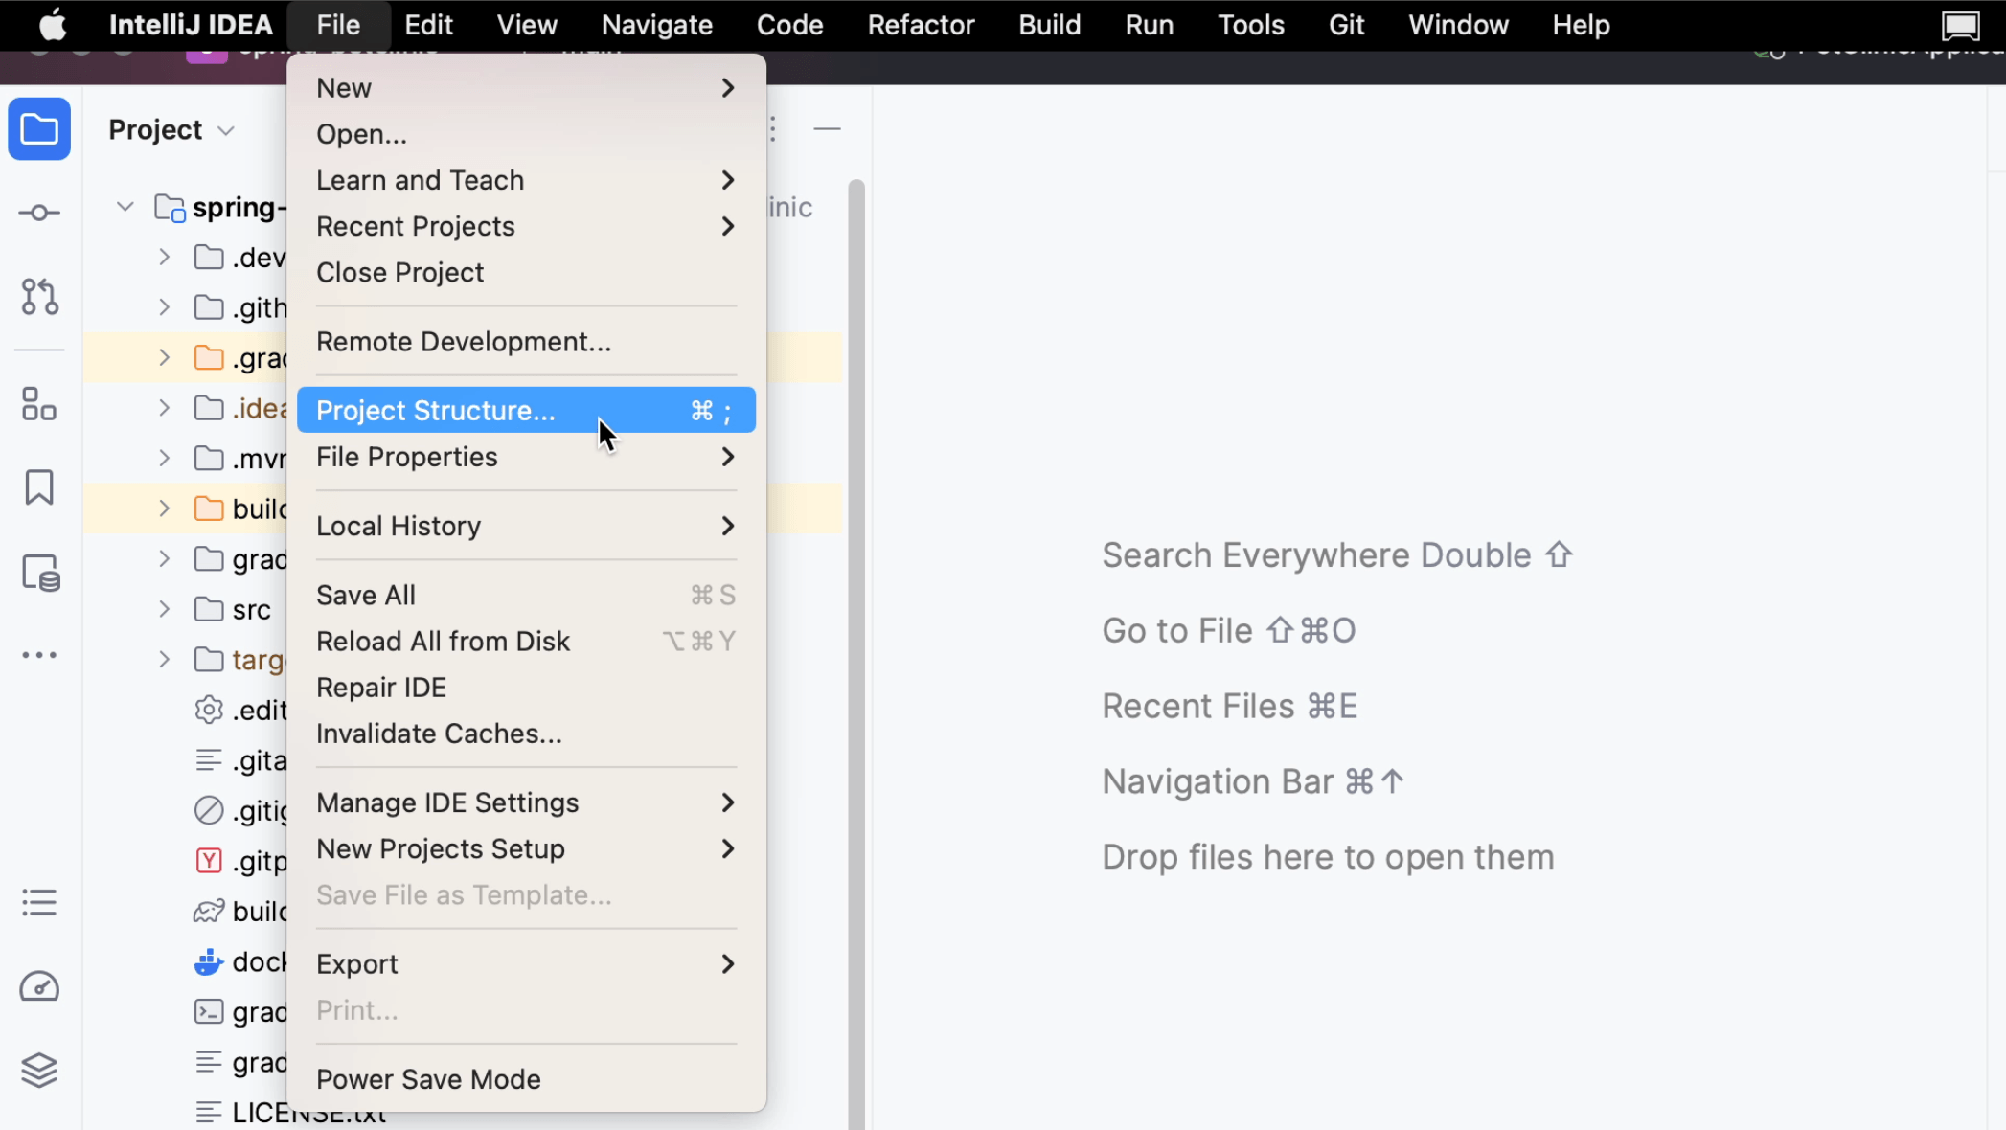
Task: Open the Project tool window icon
Action: 39,129
